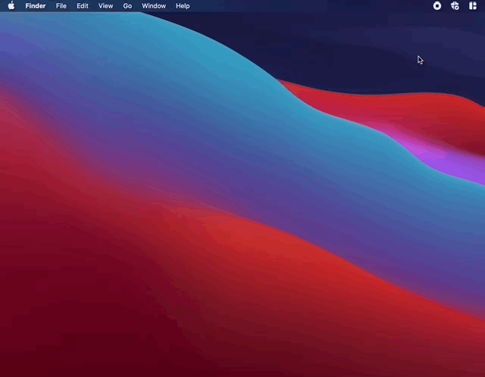Click the window layout grid menu bar icon

tap(473, 5)
